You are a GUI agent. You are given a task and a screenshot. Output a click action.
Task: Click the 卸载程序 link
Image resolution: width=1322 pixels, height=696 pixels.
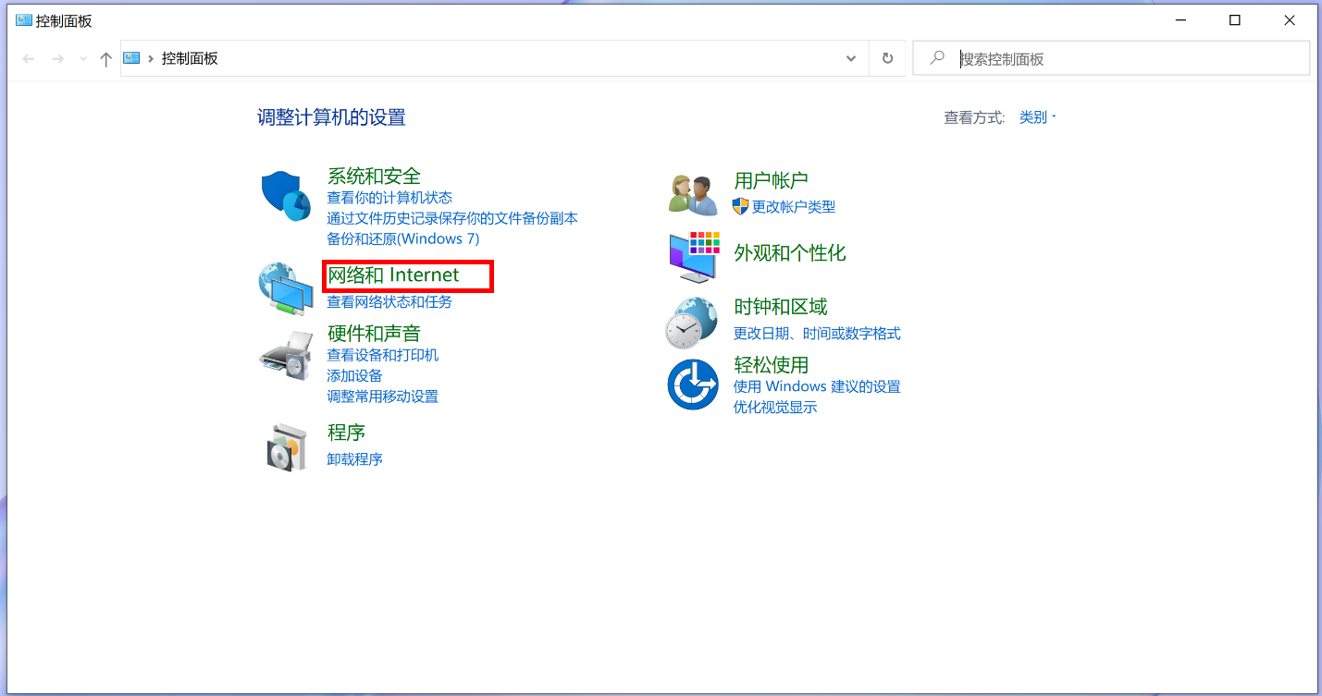(x=354, y=459)
